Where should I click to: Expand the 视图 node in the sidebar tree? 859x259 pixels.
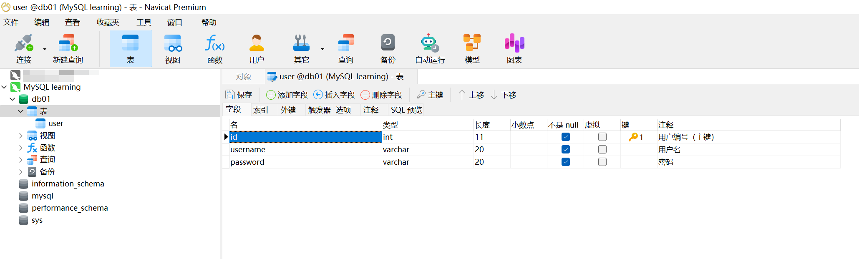[x=21, y=136]
